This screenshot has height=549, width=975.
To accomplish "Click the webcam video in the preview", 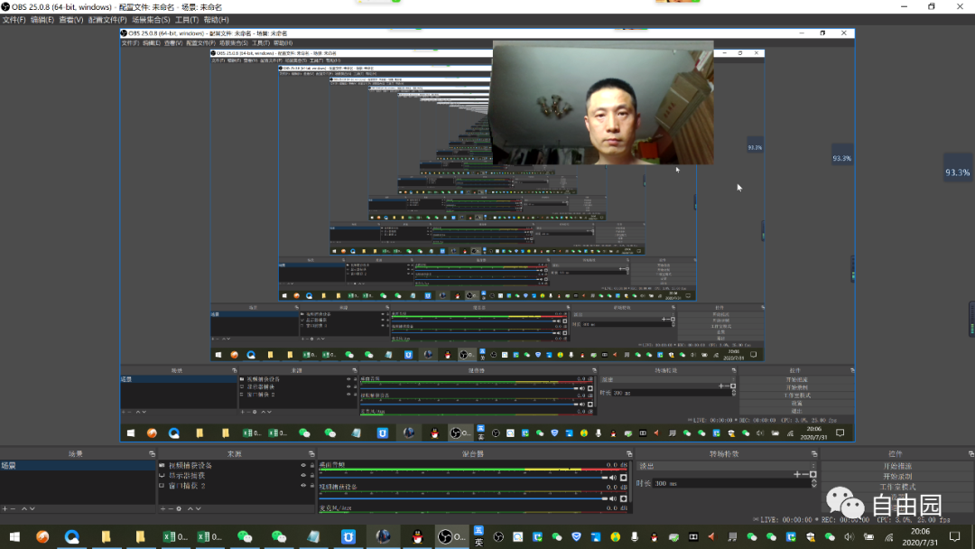I will pyautogui.click(x=602, y=103).
